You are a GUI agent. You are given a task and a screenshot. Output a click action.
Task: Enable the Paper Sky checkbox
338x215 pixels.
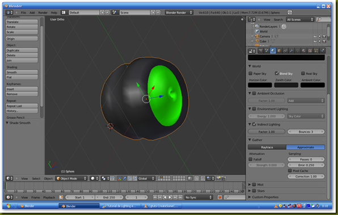pos(251,74)
